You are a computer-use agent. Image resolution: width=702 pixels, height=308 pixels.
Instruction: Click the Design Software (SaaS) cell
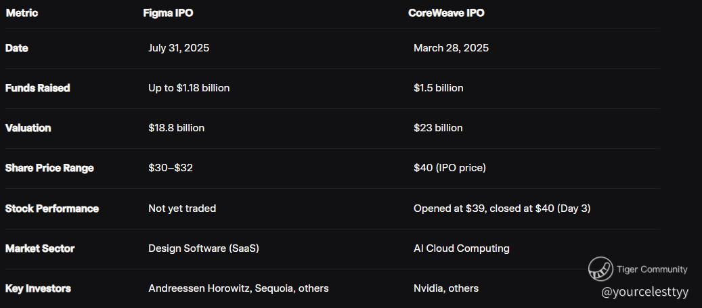pyautogui.click(x=204, y=248)
